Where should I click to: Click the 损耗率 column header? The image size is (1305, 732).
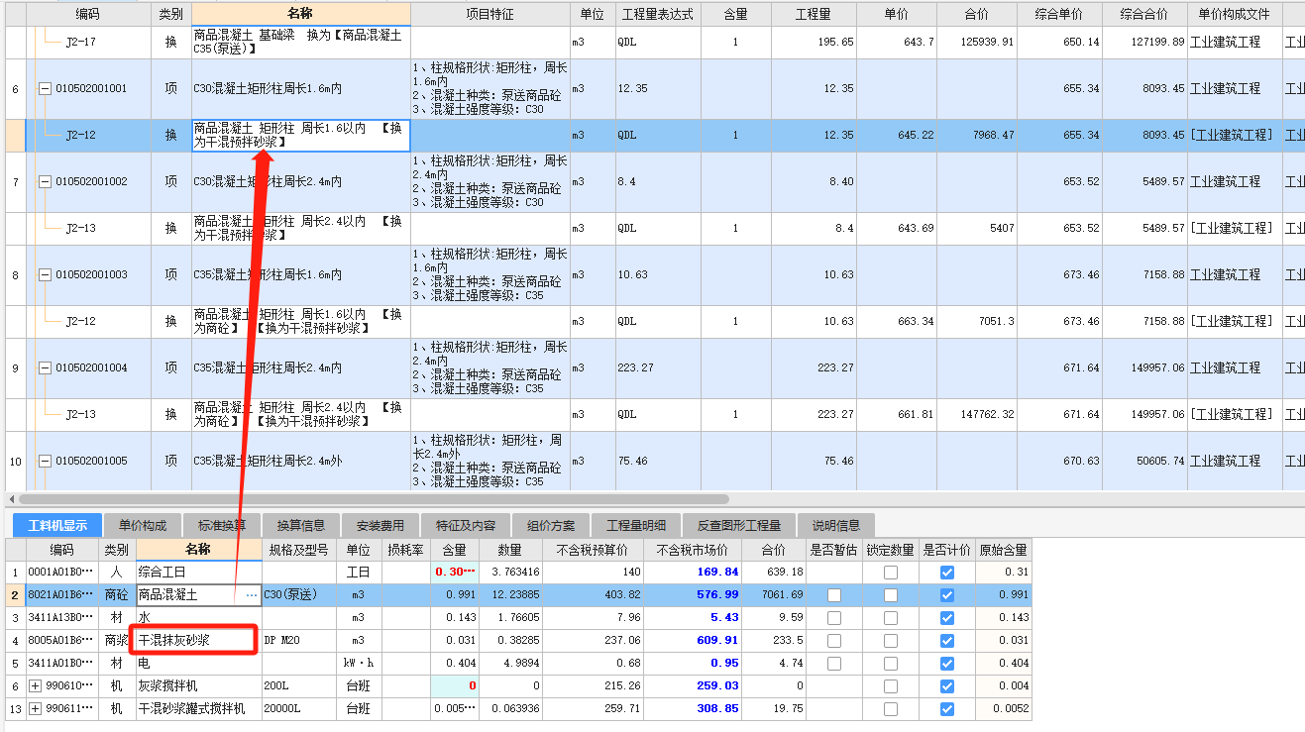[406, 550]
